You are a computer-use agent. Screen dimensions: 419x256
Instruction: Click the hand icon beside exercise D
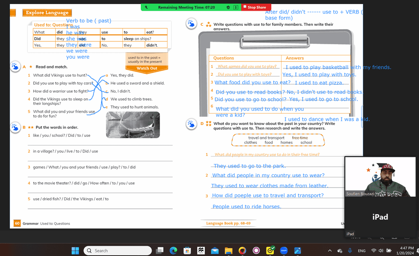191,124
